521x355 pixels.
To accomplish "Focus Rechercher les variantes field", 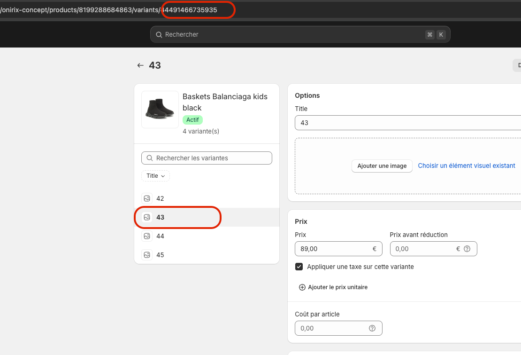I will point(207,158).
